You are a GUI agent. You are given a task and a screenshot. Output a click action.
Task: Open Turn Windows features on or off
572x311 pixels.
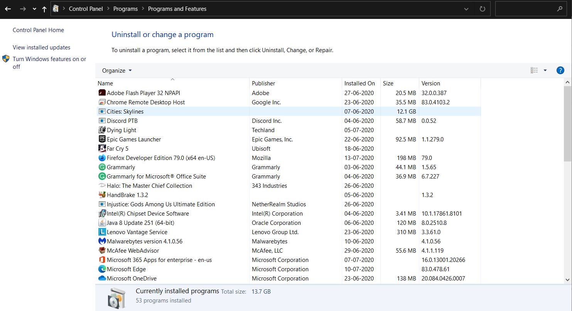49,63
